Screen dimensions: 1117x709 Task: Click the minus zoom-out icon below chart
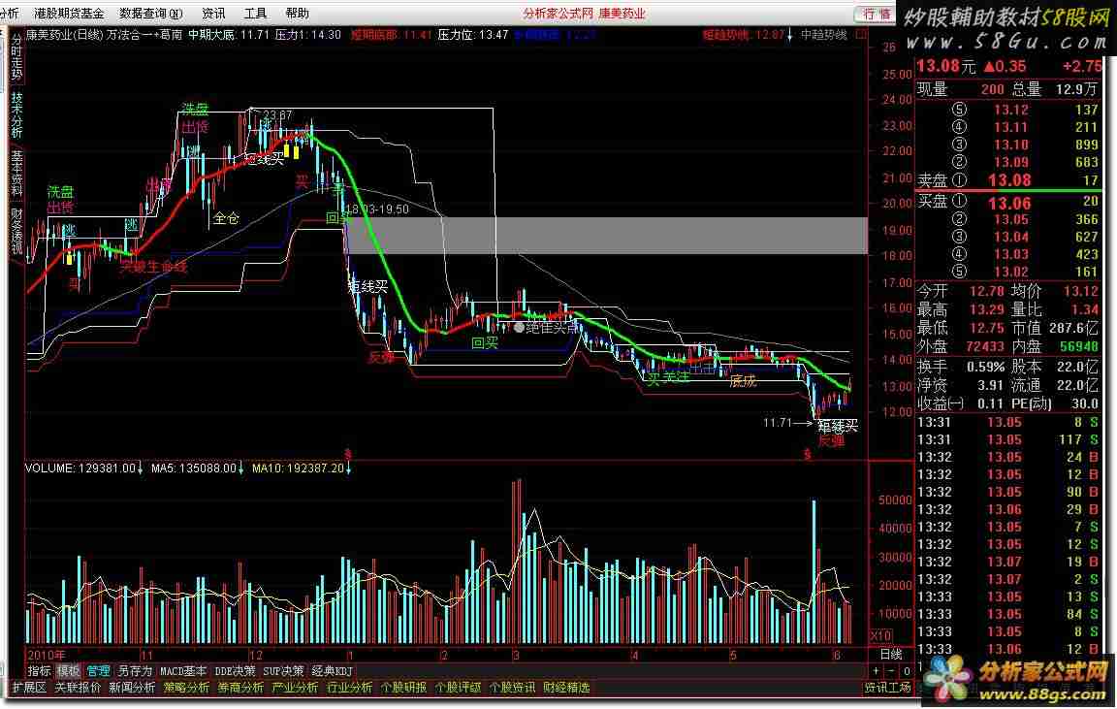(x=890, y=670)
